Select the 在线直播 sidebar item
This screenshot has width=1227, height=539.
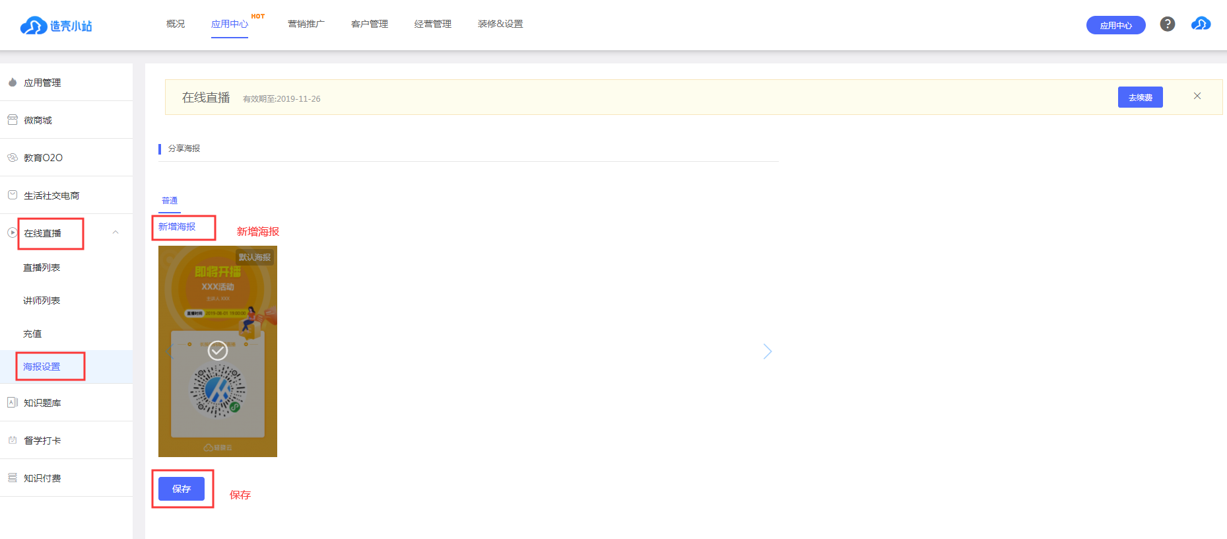pos(66,233)
